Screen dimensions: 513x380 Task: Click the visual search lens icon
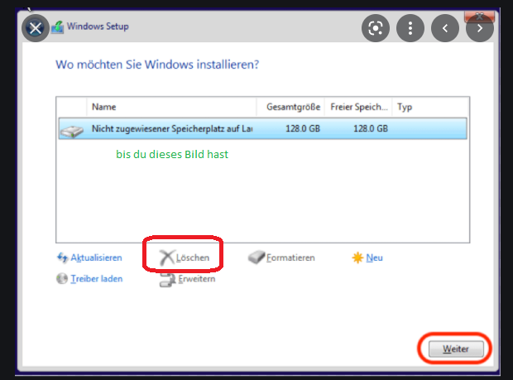coord(376,28)
